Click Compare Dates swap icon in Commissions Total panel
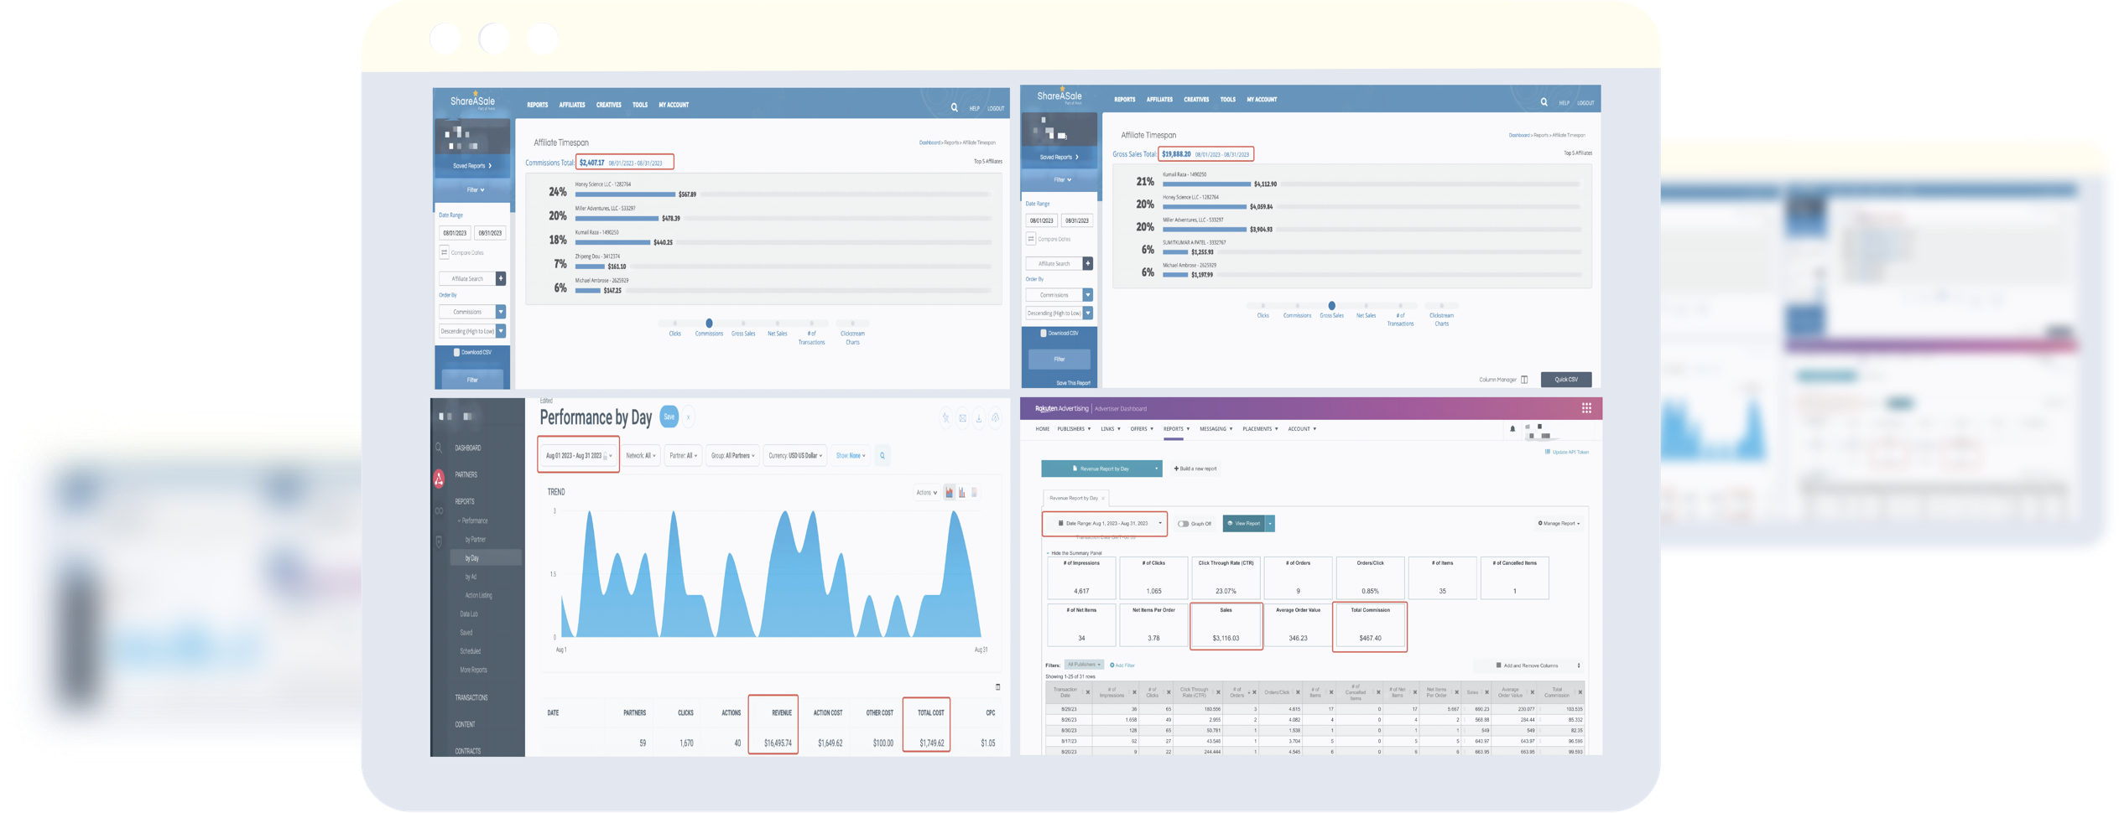The height and width of the screenshot is (813, 2119). [445, 252]
